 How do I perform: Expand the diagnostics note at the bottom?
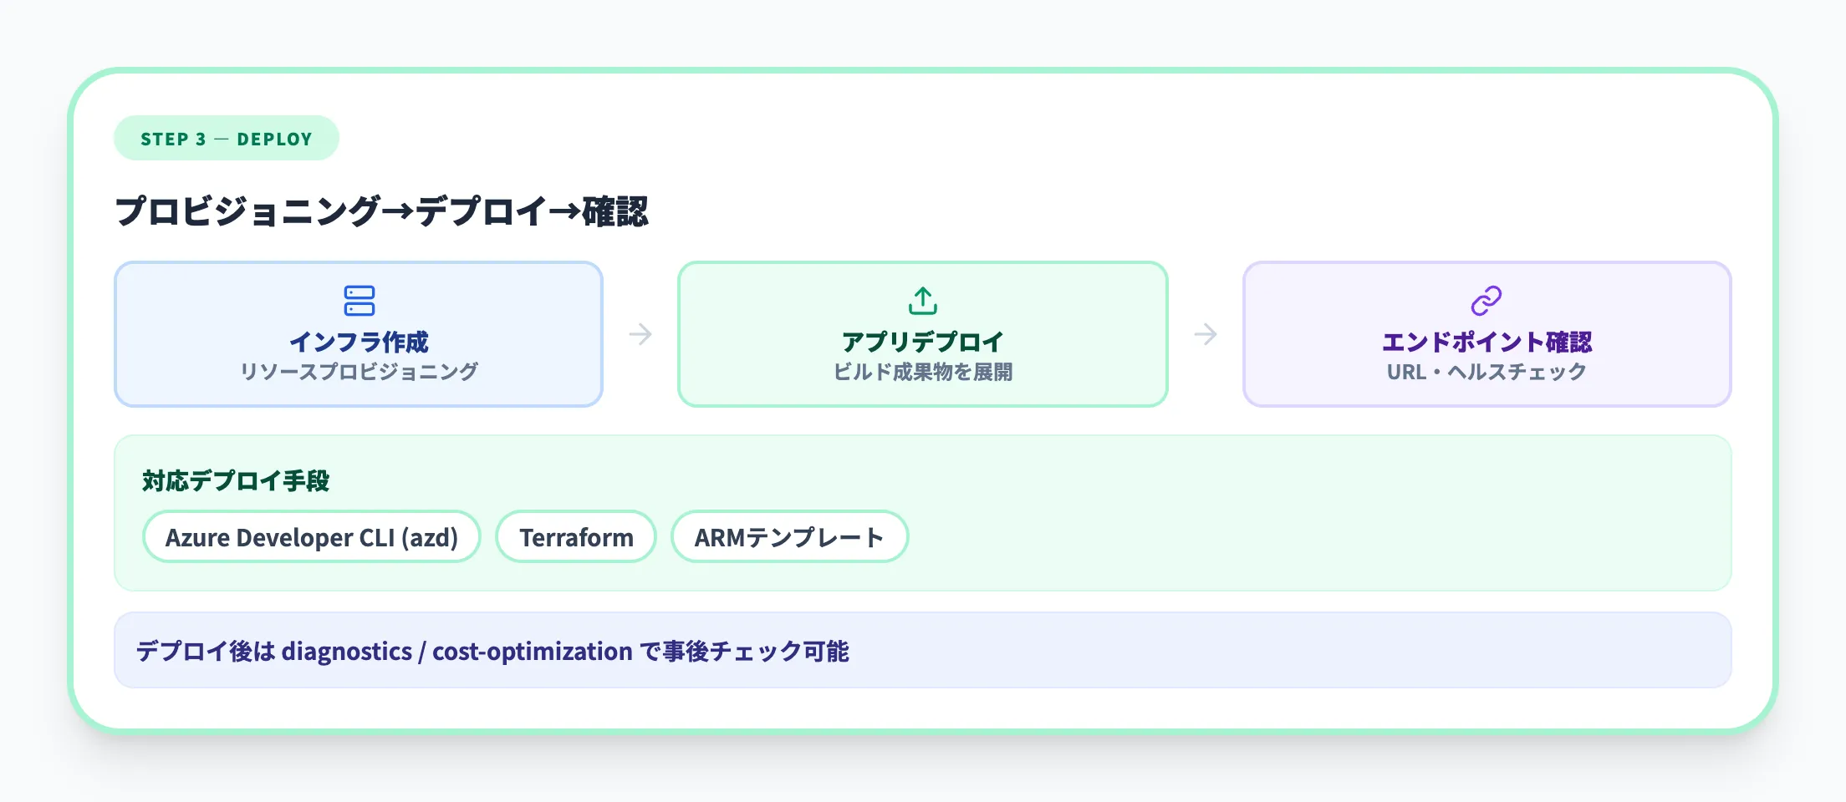[x=494, y=649]
